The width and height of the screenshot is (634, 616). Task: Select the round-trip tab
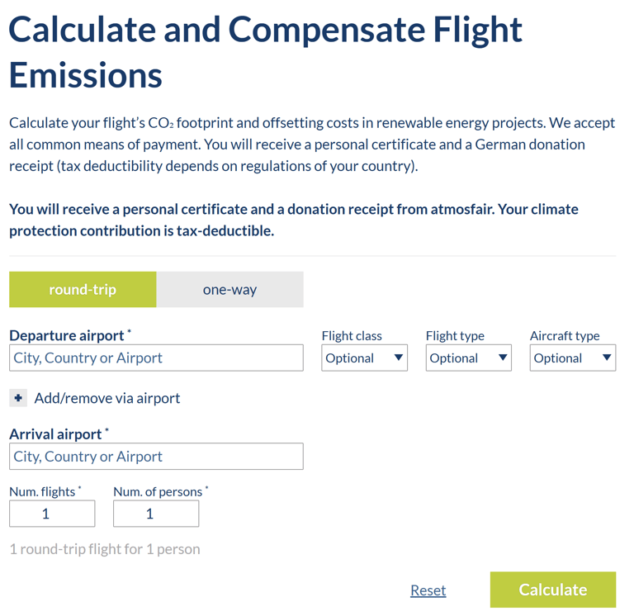(x=83, y=290)
